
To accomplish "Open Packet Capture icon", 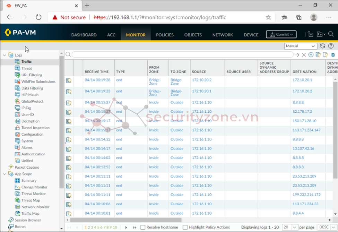I will click(11, 167).
